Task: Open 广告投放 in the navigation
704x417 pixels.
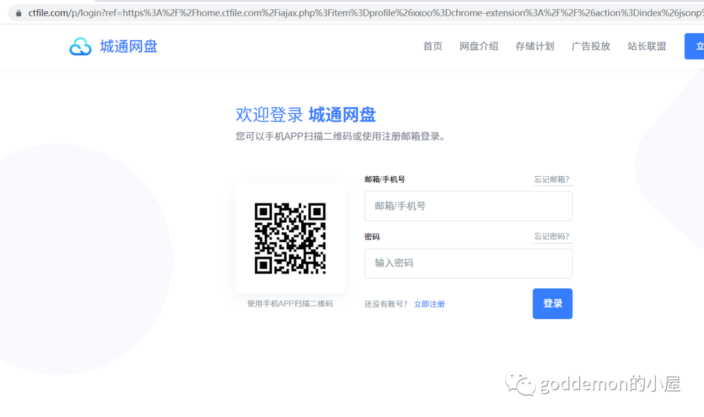Action: click(x=591, y=46)
